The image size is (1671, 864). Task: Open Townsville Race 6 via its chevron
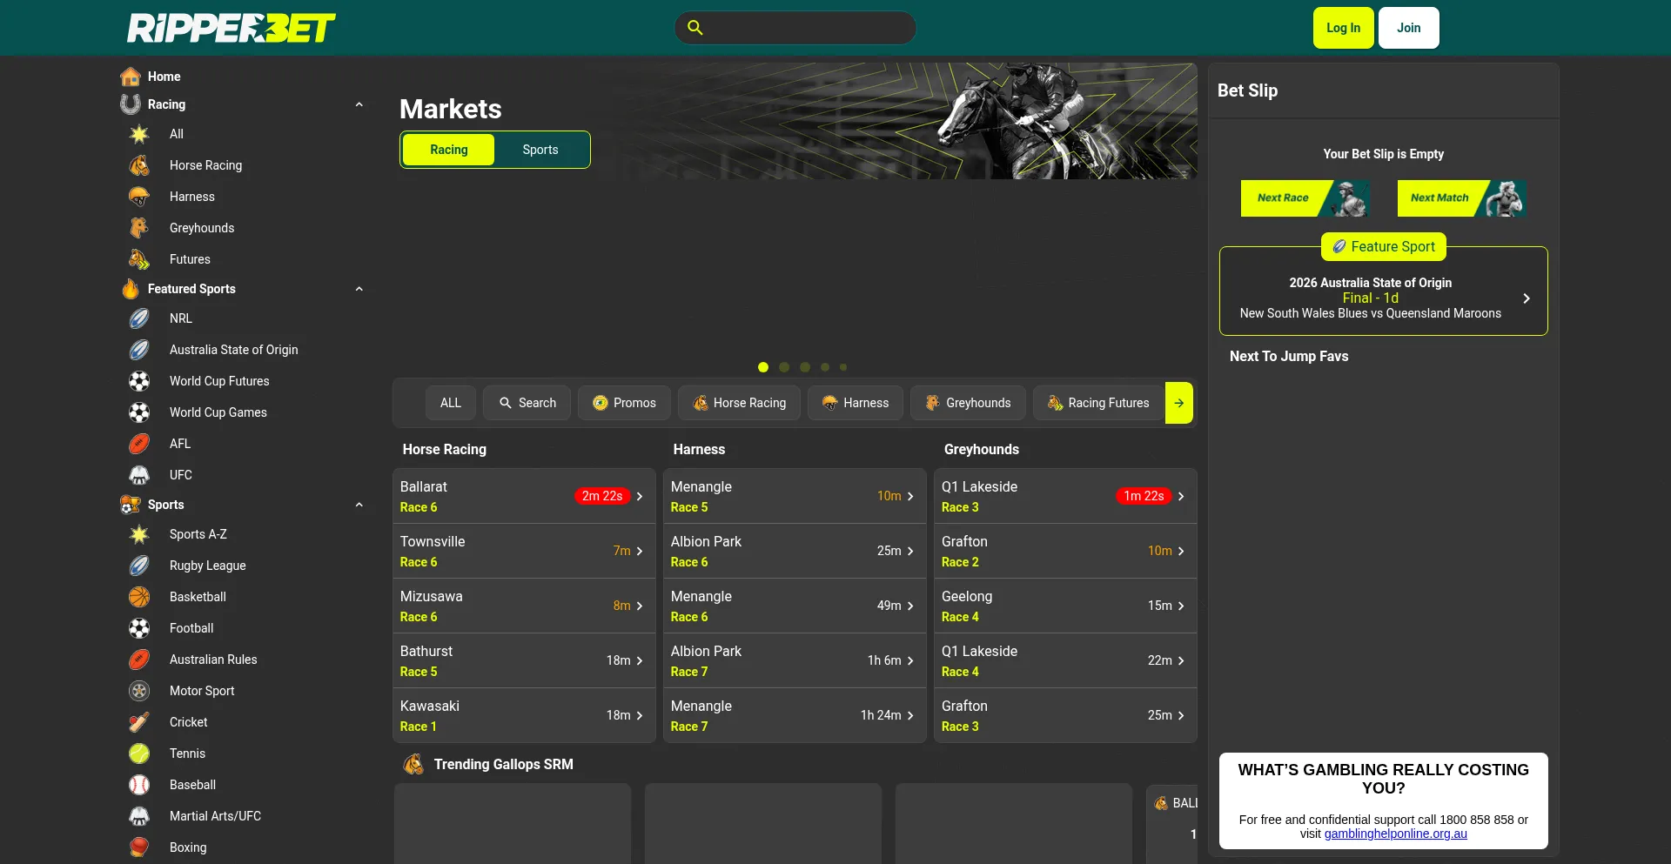640,551
